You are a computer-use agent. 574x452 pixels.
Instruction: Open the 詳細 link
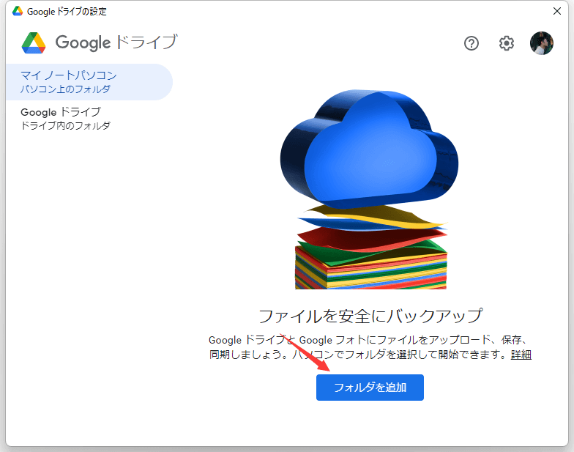(521, 355)
